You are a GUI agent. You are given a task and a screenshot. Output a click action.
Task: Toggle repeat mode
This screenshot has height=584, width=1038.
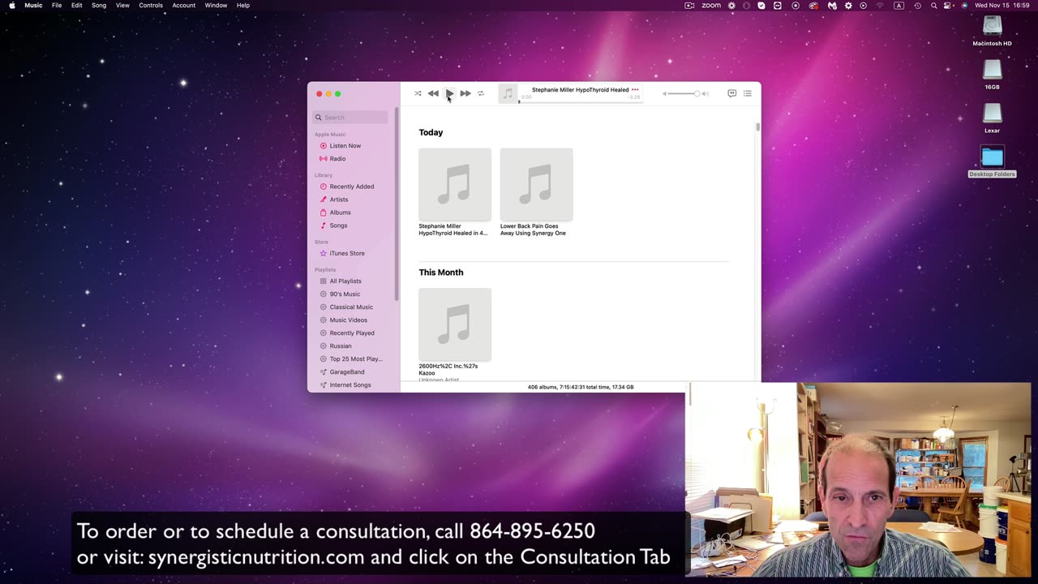click(480, 93)
